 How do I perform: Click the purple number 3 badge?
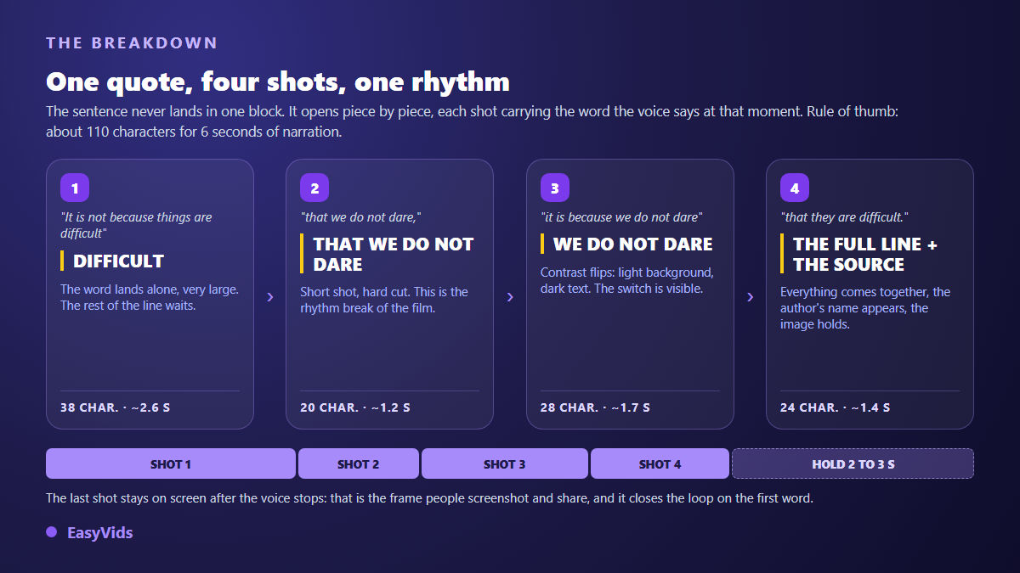pos(555,188)
